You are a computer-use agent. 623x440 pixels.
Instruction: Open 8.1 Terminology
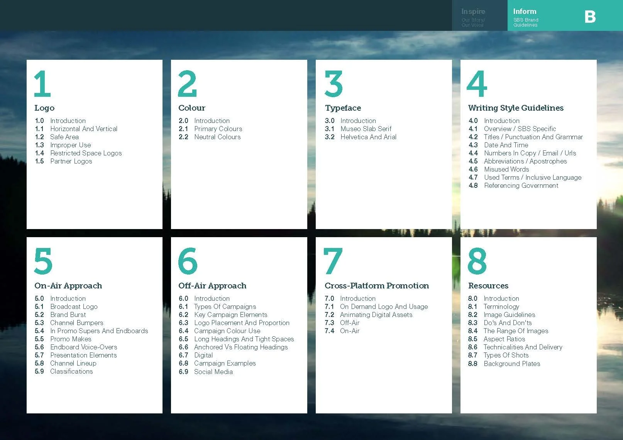[x=494, y=307]
